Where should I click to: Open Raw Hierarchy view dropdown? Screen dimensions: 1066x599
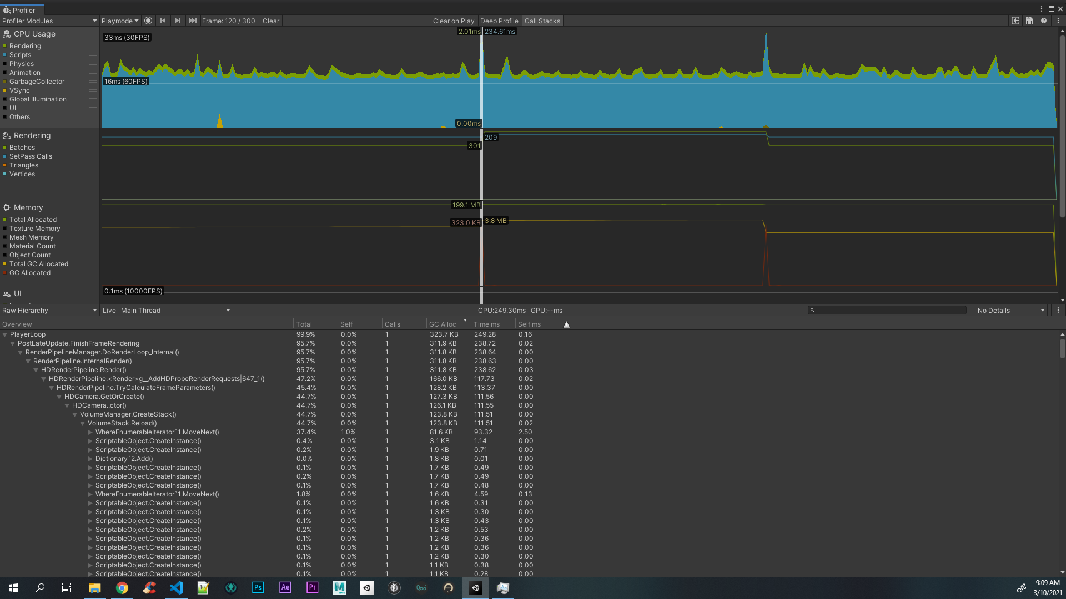pos(49,310)
